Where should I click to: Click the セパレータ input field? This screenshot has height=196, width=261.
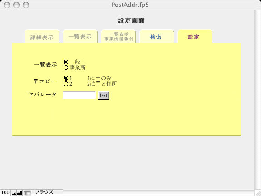click(x=79, y=95)
